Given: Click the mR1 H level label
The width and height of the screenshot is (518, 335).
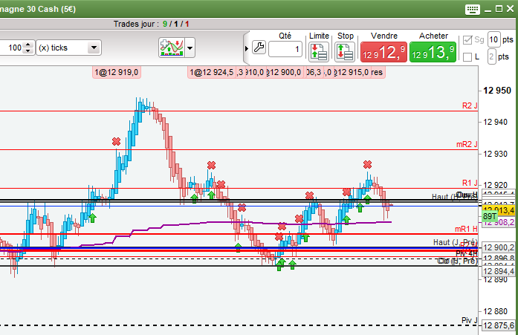Looking at the screenshot, I should 466,229.
